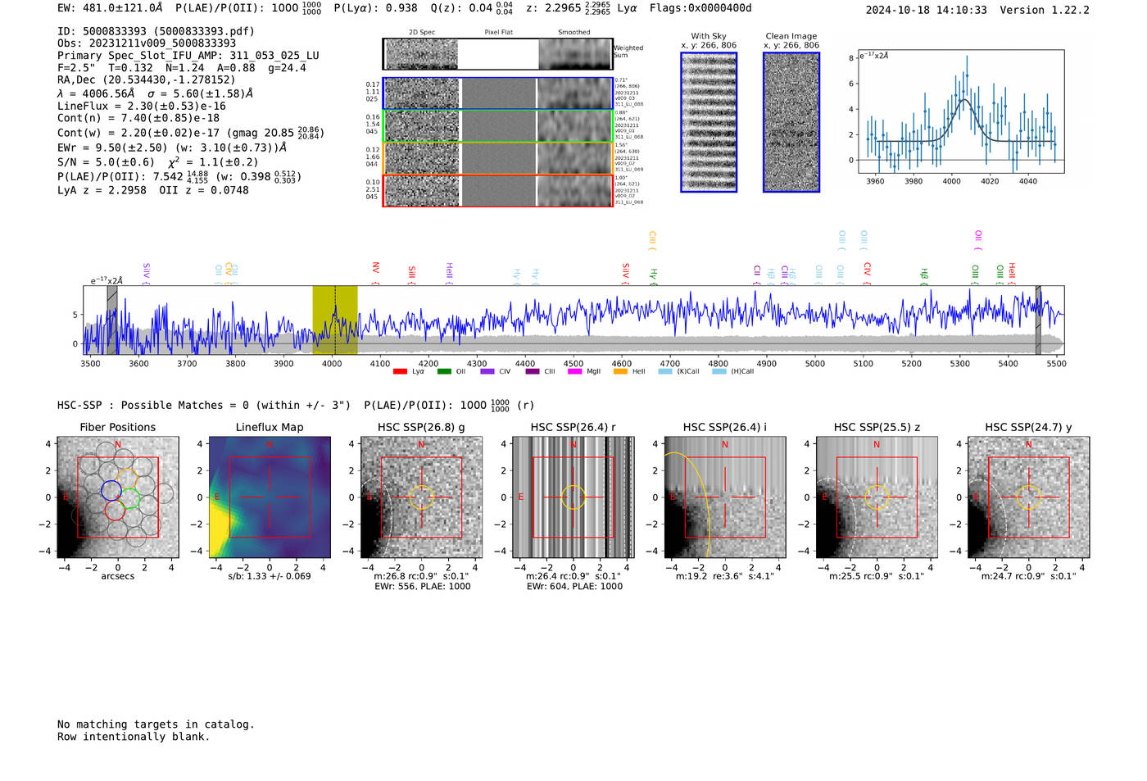Click the 'Row intentionally blank.' text
The width and height of the screenshot is (1147, 781).
[134, 737]
